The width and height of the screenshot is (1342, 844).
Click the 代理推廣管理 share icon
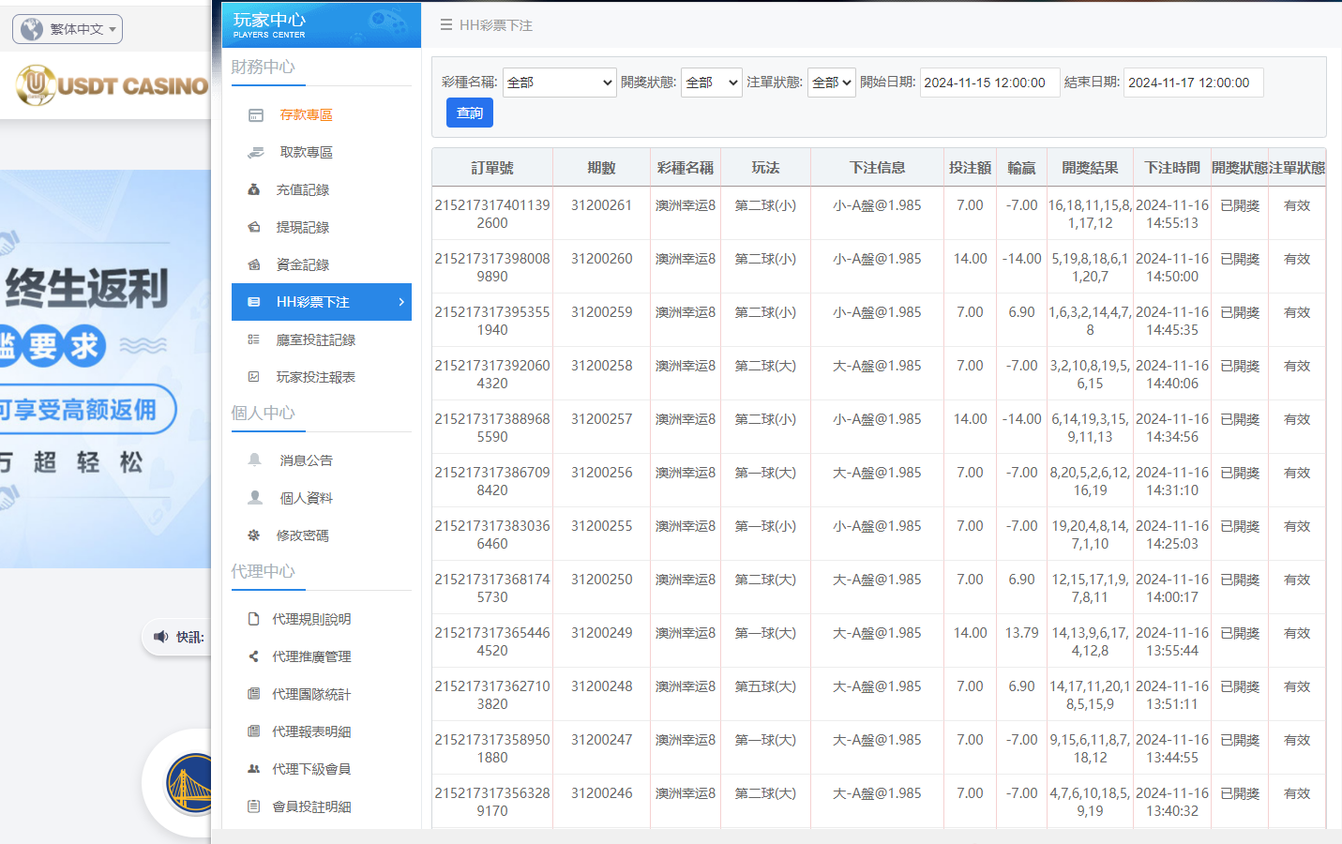point(253,656)
